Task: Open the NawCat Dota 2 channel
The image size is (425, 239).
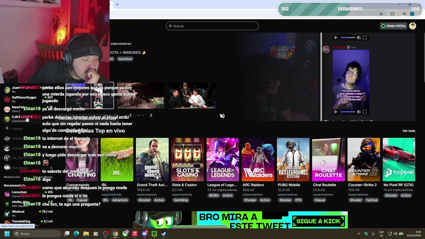Action: [28, 109]
